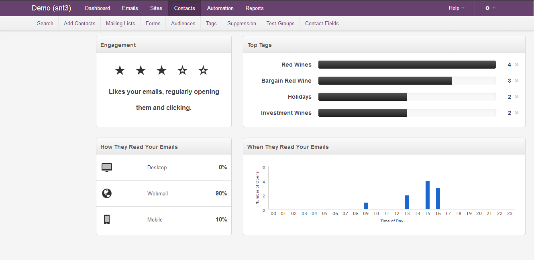The height and width of the screenshot is (260, 534).
Task: Open the Mailing Lists submenu item
Action: coord(120,23)
